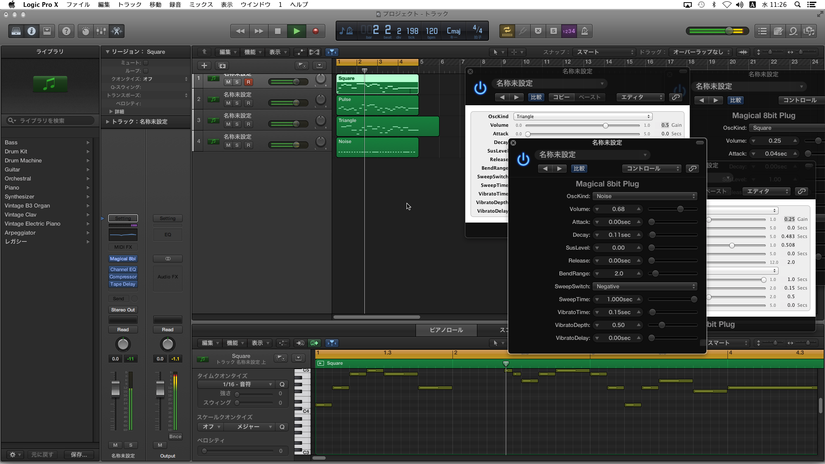
Task: Open tracks area 編集 menu
Action: pos(228,52)
